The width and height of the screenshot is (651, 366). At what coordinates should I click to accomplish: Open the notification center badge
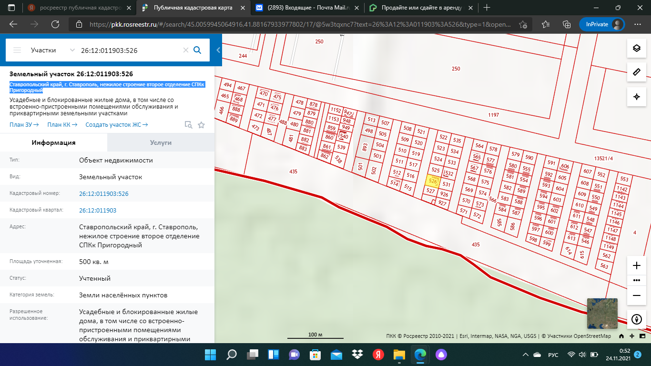coord(637,355)
